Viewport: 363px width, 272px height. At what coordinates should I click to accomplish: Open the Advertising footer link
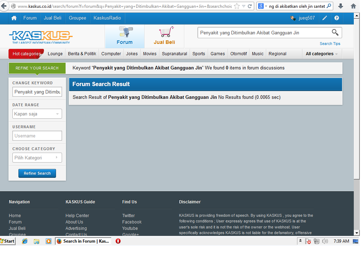(x=76, y=228)
